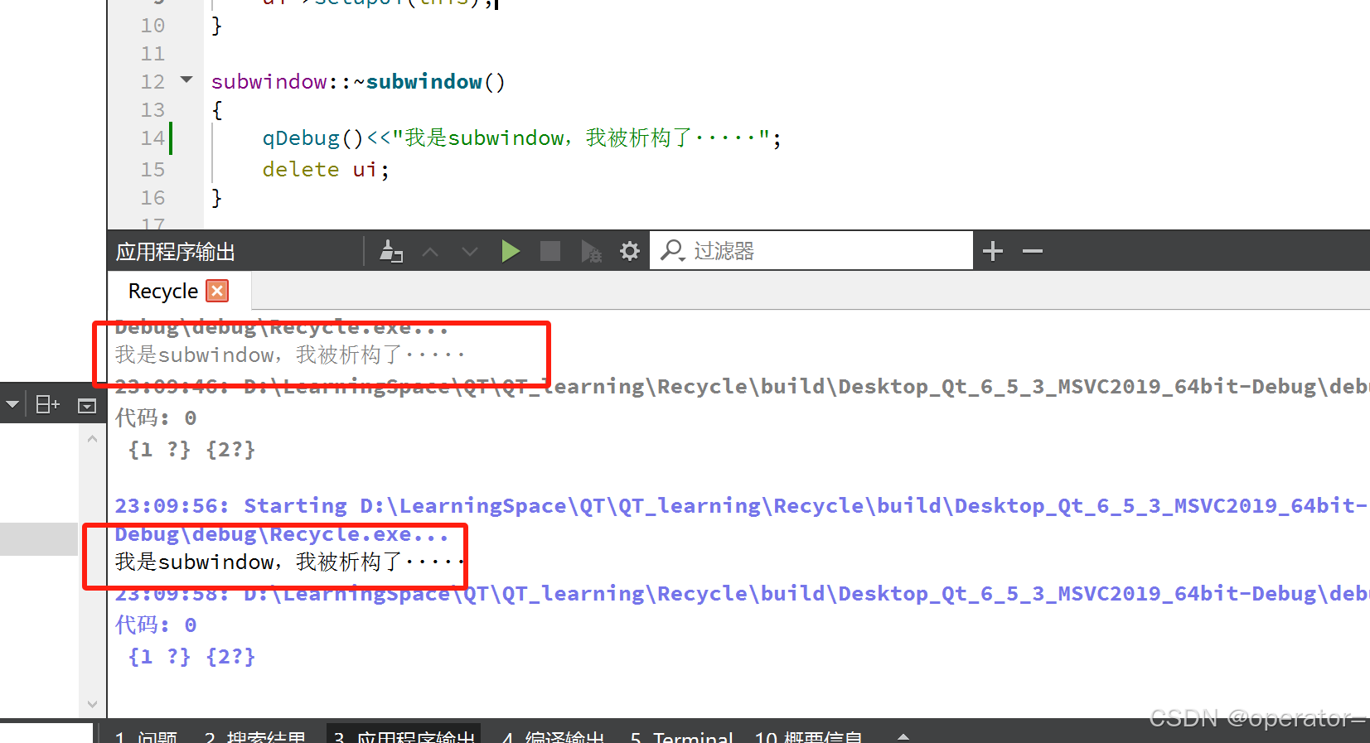Screen dimensions: 1370x743
Task: Click line number 12 in the gutter
Action: (x=152, y=82)
